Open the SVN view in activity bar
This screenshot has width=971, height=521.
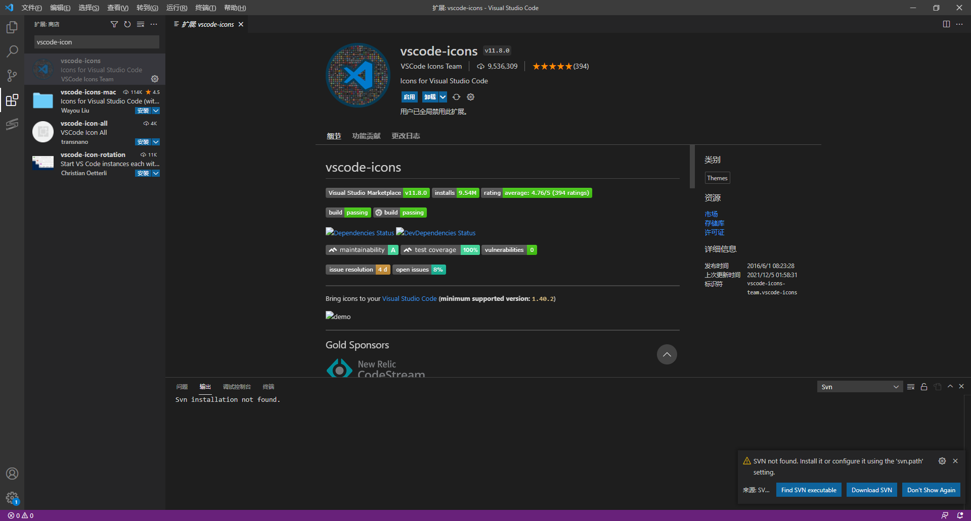tap(12, 124)
